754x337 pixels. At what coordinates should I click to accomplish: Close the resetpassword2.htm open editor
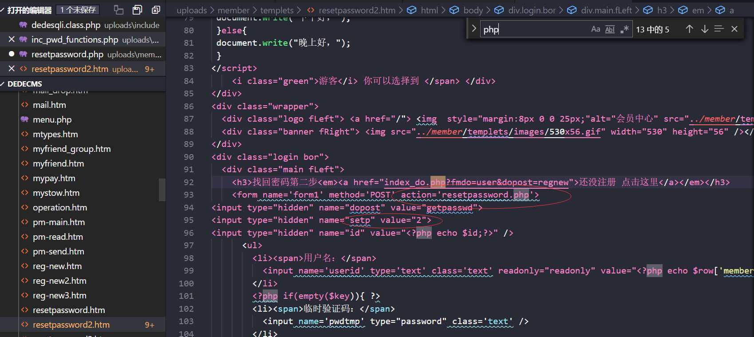pyautogui.click(x=12, y=69)
